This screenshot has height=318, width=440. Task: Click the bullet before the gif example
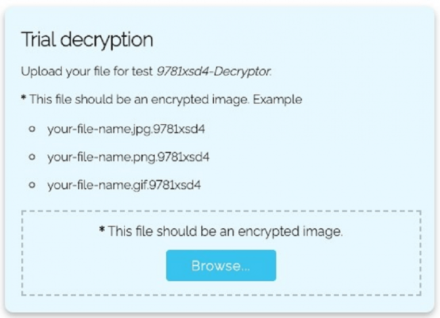(x=33, y=185)
